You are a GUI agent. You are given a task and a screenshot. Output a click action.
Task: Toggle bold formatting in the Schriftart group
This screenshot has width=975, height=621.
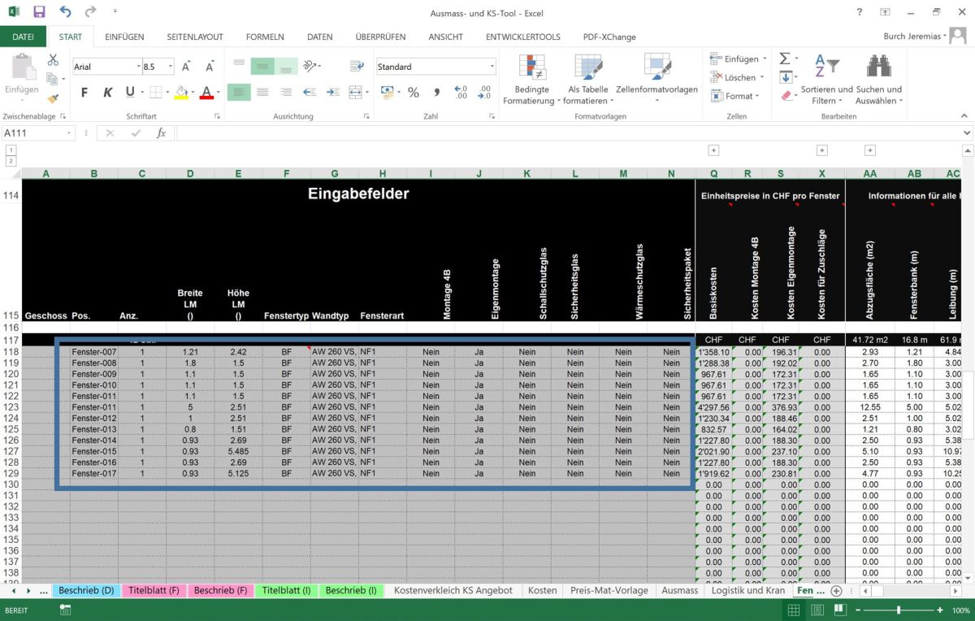pyautogui.click(x=84, y=92)
